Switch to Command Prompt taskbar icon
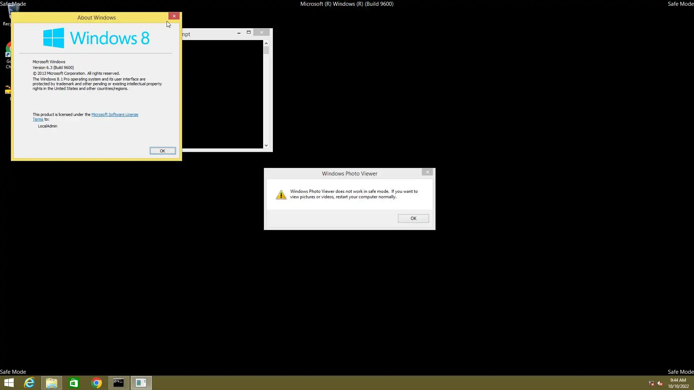Screen dimensions: 694x390 pos(119,383)
